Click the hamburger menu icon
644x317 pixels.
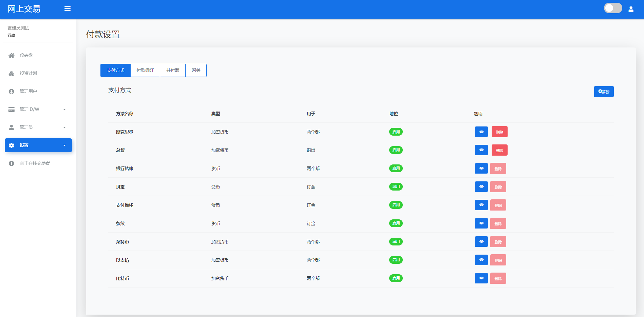68,8
